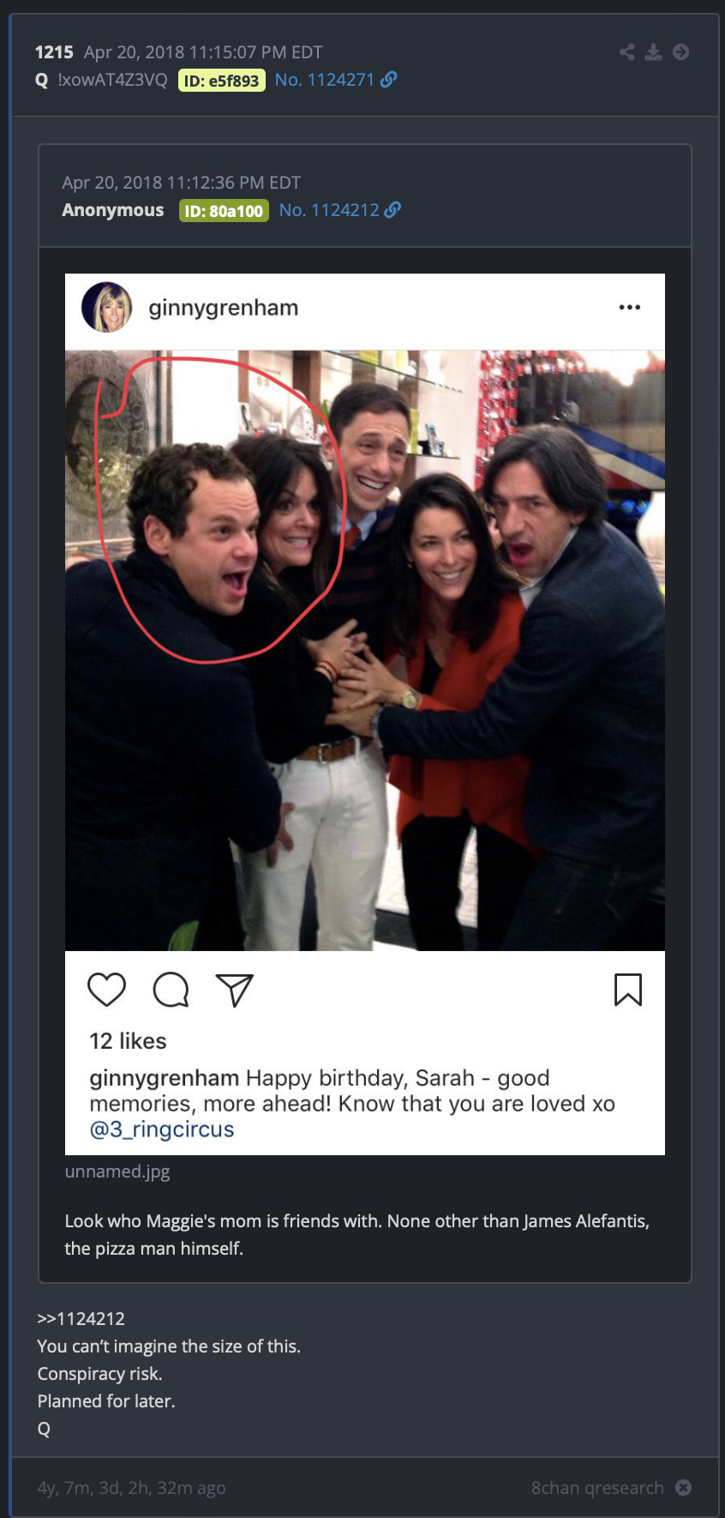Screen dimensions: 725x1518
Task: Click the heart like icon
Action: [x=107, y=990]
